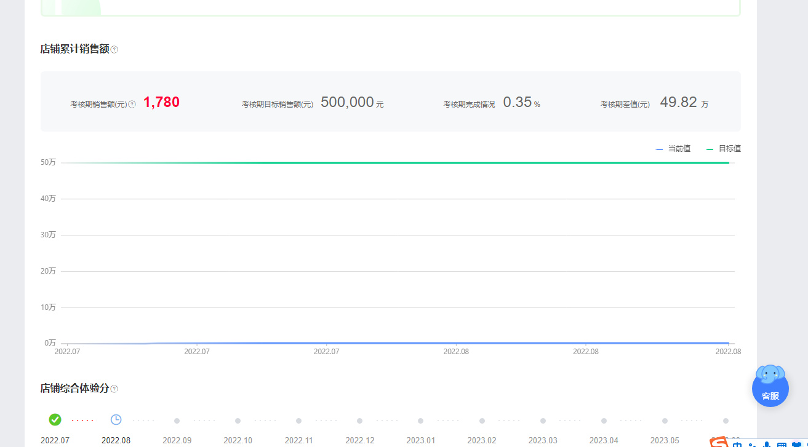Click help icon next to 考核期销售额(元)
808x447 pixels.
click(132, 105)
